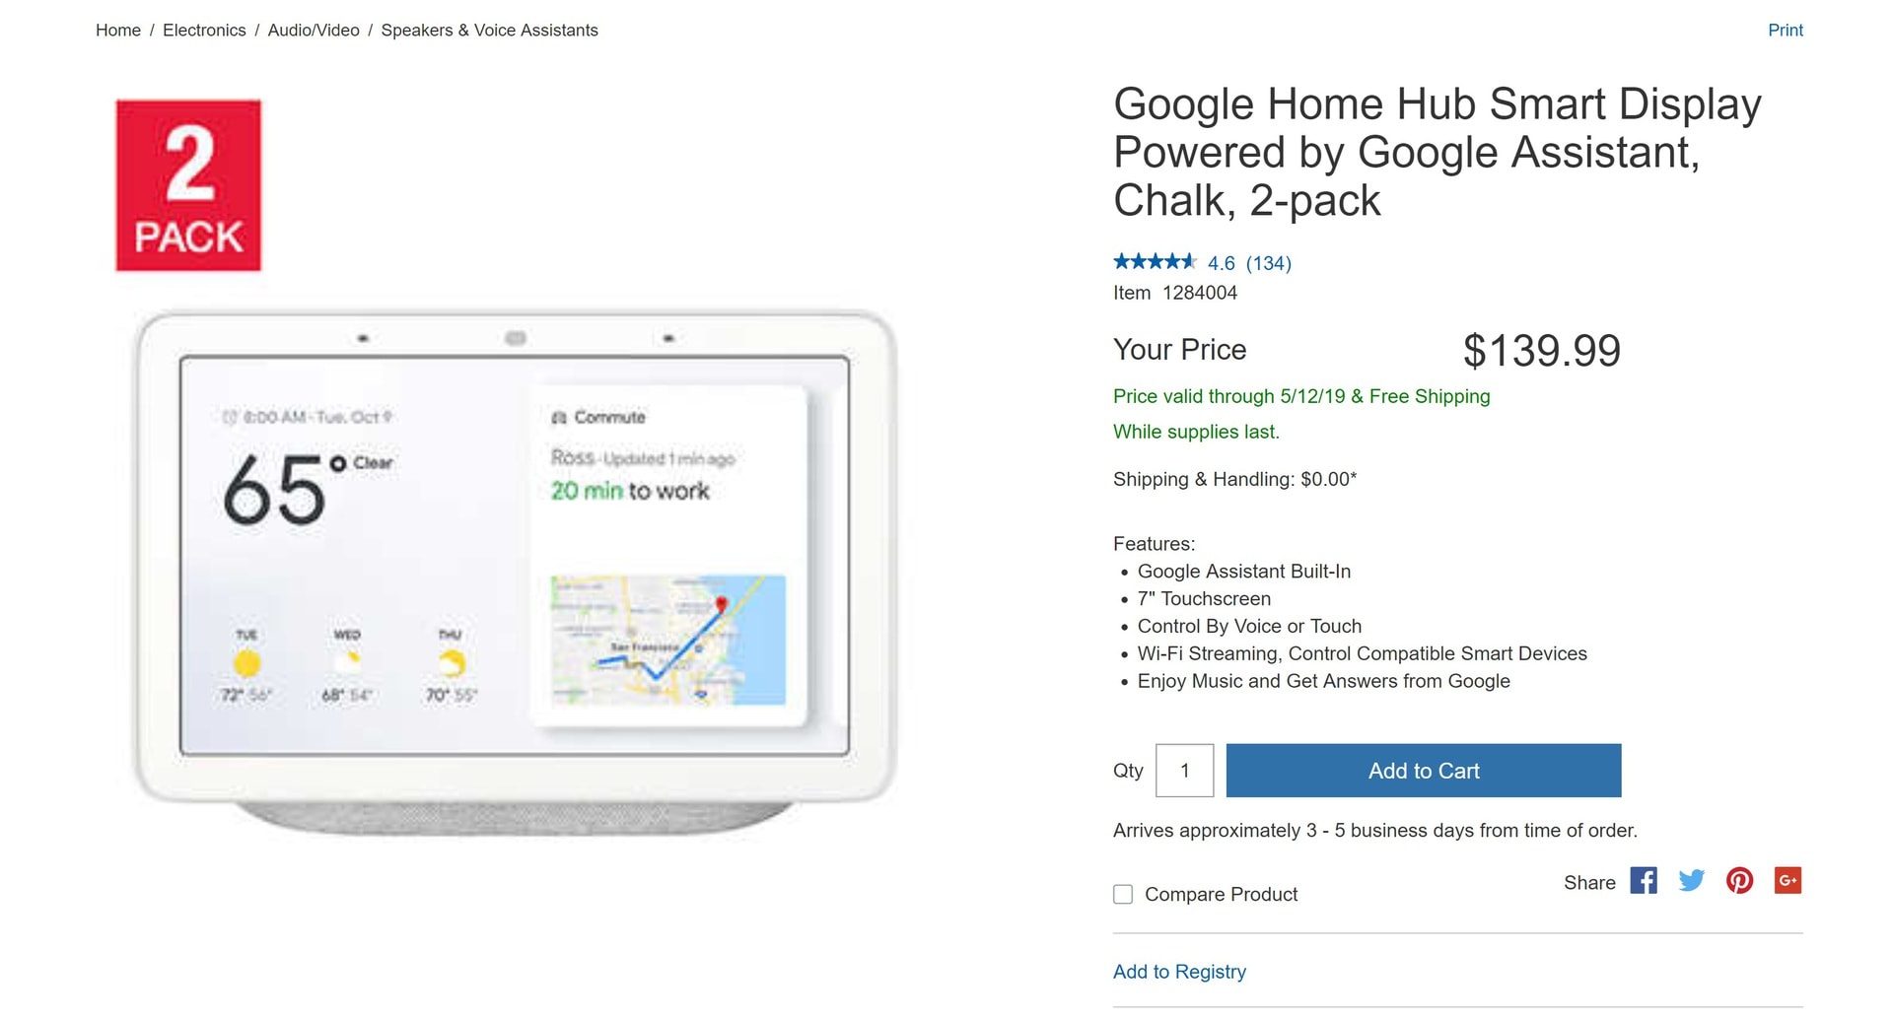
Task: Focus the quantity input field
Action: point(1184,771)
